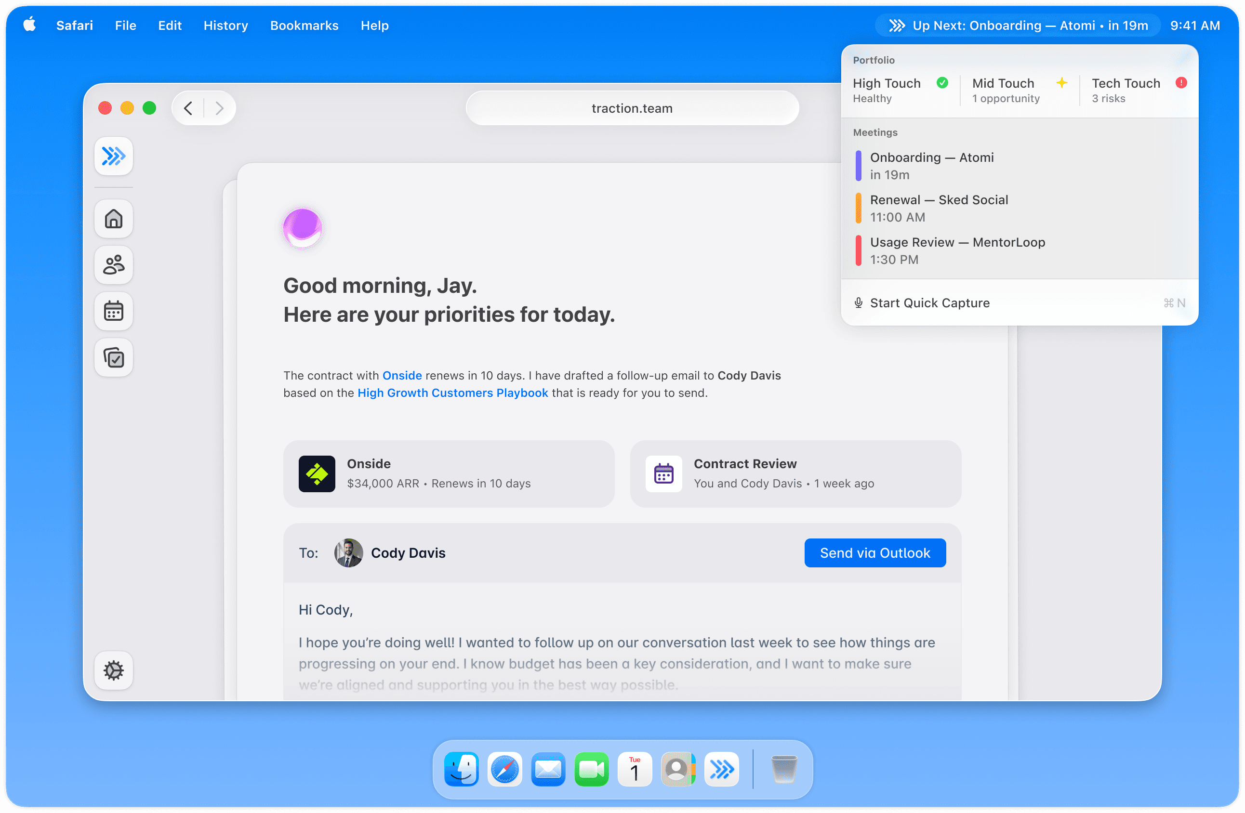Open the High Growth Customers Playbook link
The width and height of the screenshot is (1245, 813).
(452, 393)
